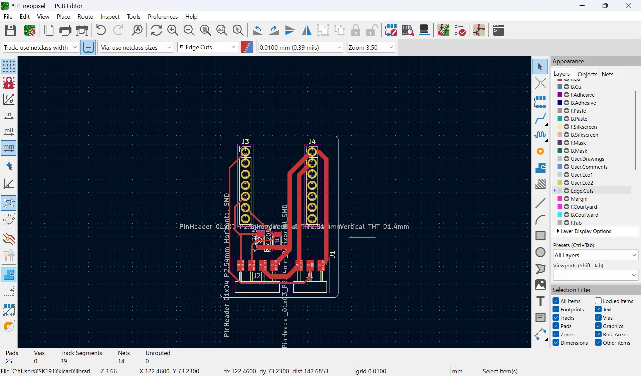Click the B.Courtyard color swatch
641x376 pixels.
pyautogui.click(x=560, y=215)
